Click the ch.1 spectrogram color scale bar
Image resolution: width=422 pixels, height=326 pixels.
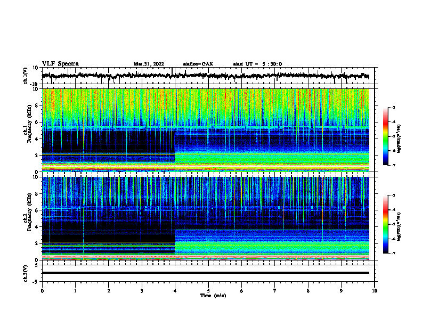pyautogui.click(x=386, y=136)
